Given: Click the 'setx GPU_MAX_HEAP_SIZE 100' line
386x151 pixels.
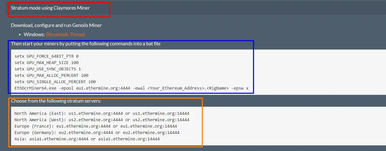Looking at the screenshot, I should (46, 63).
